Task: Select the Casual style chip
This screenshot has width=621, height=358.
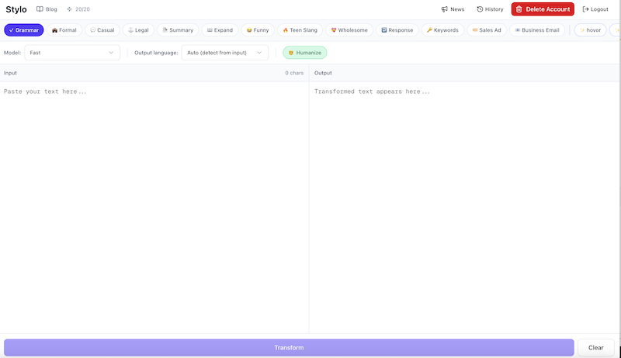Action: [102, 30]
